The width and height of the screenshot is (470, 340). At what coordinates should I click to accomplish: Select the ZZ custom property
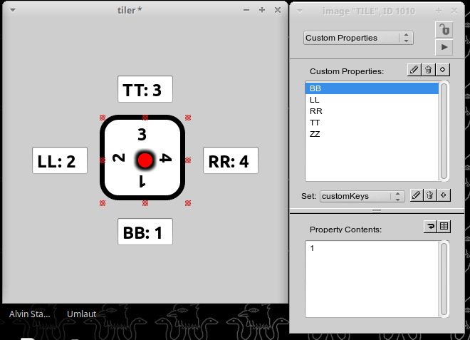315,134
